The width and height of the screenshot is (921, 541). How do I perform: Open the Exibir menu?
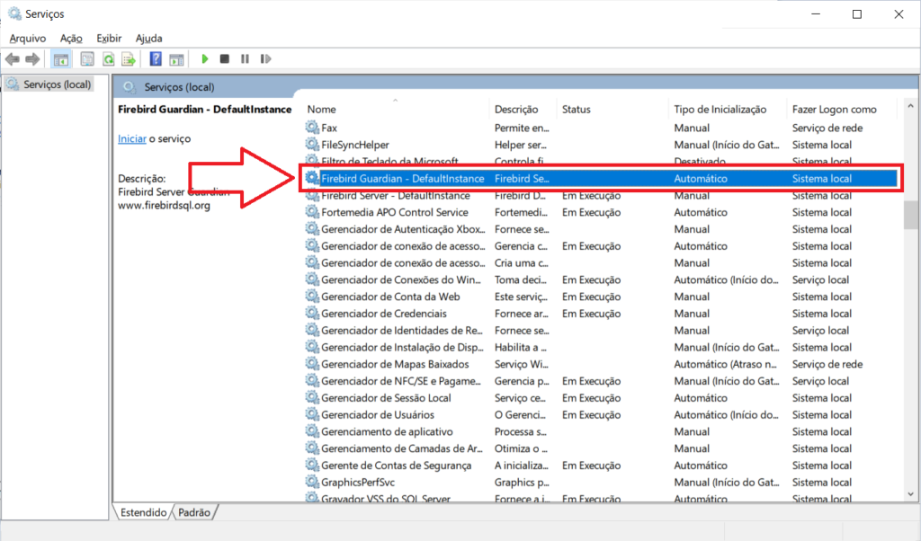[x=109, y=38]
